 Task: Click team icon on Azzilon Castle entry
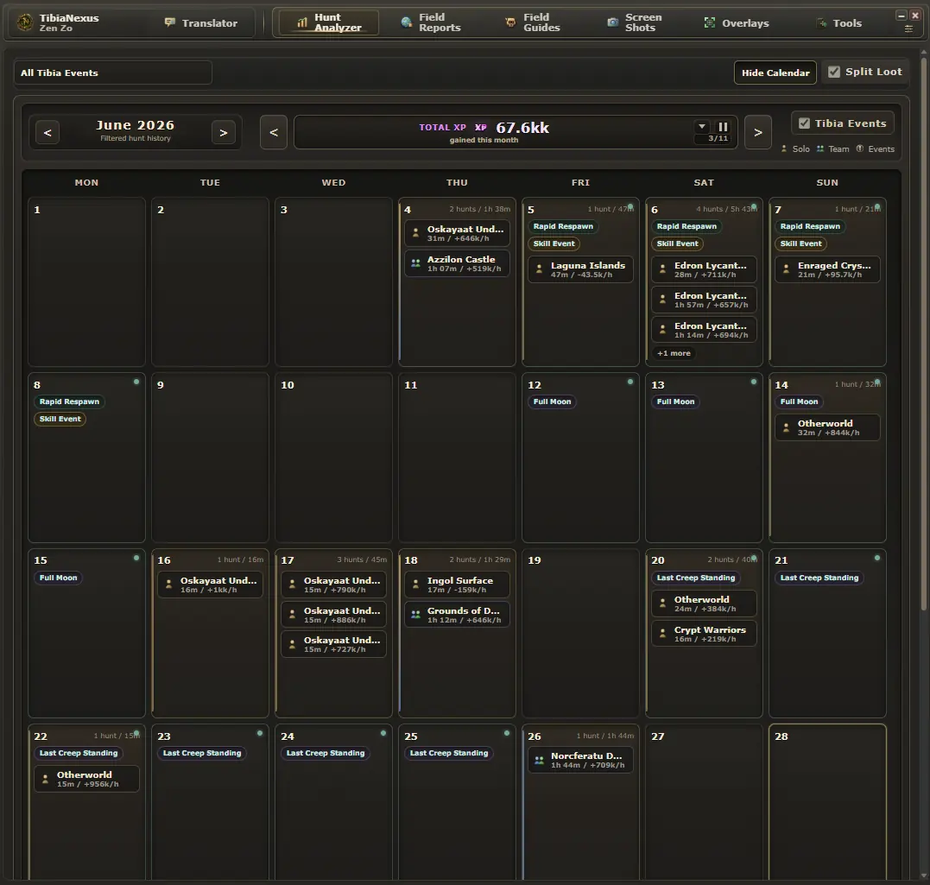415,263
